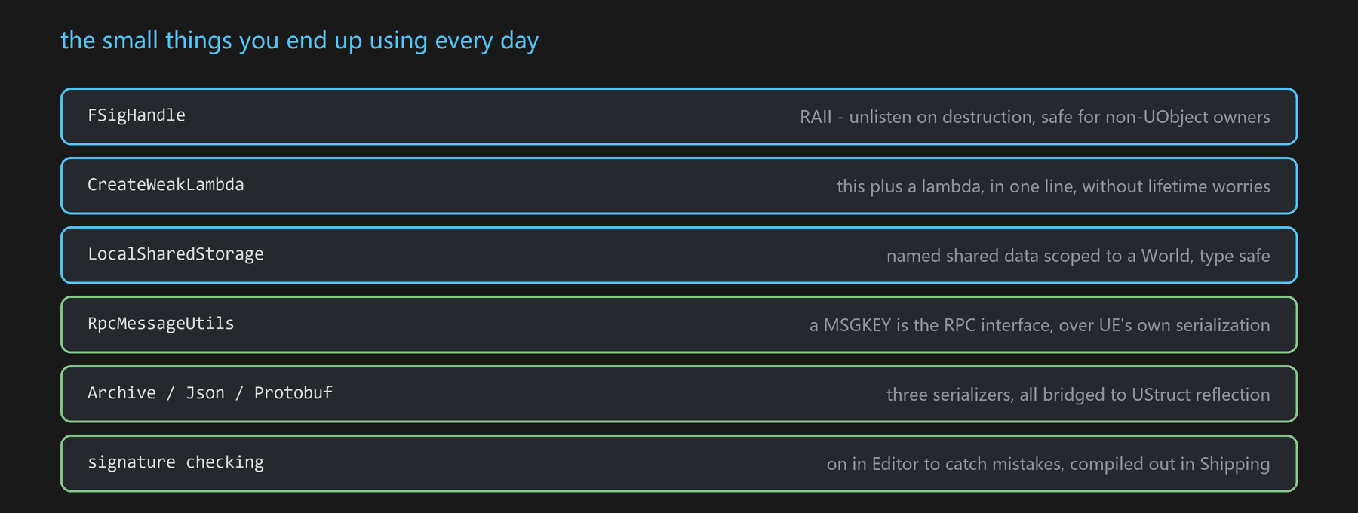Click the word Protobuf in serializer row

tap(293, 393)
